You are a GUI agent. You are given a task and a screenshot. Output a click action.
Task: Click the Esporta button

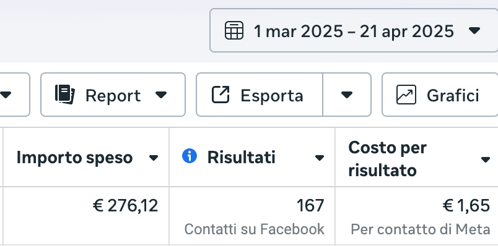click(260, 95)
